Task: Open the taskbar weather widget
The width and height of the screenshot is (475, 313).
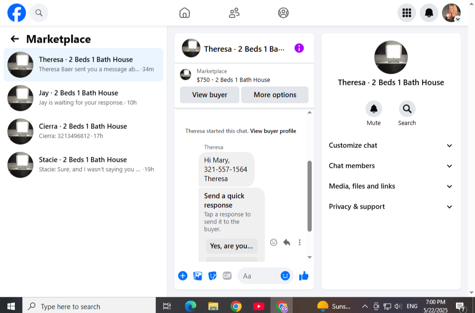Action: pyautogui.click(x=334, y=306)
